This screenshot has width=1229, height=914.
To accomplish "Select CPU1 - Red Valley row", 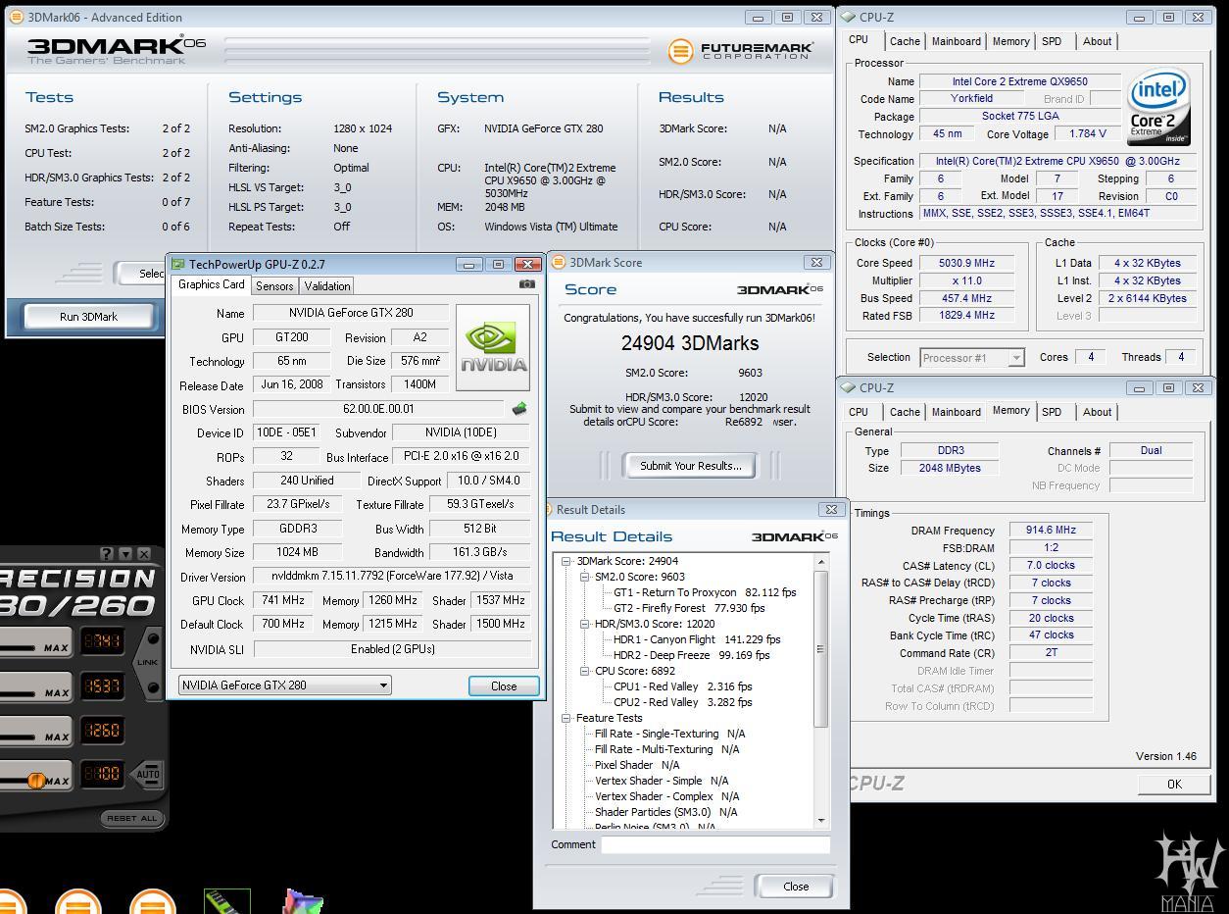I will point(682,686).
